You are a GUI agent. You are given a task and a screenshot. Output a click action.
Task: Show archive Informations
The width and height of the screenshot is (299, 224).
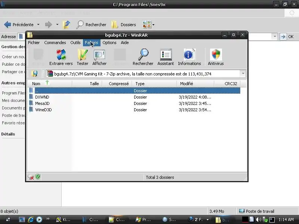pos(189,57)
